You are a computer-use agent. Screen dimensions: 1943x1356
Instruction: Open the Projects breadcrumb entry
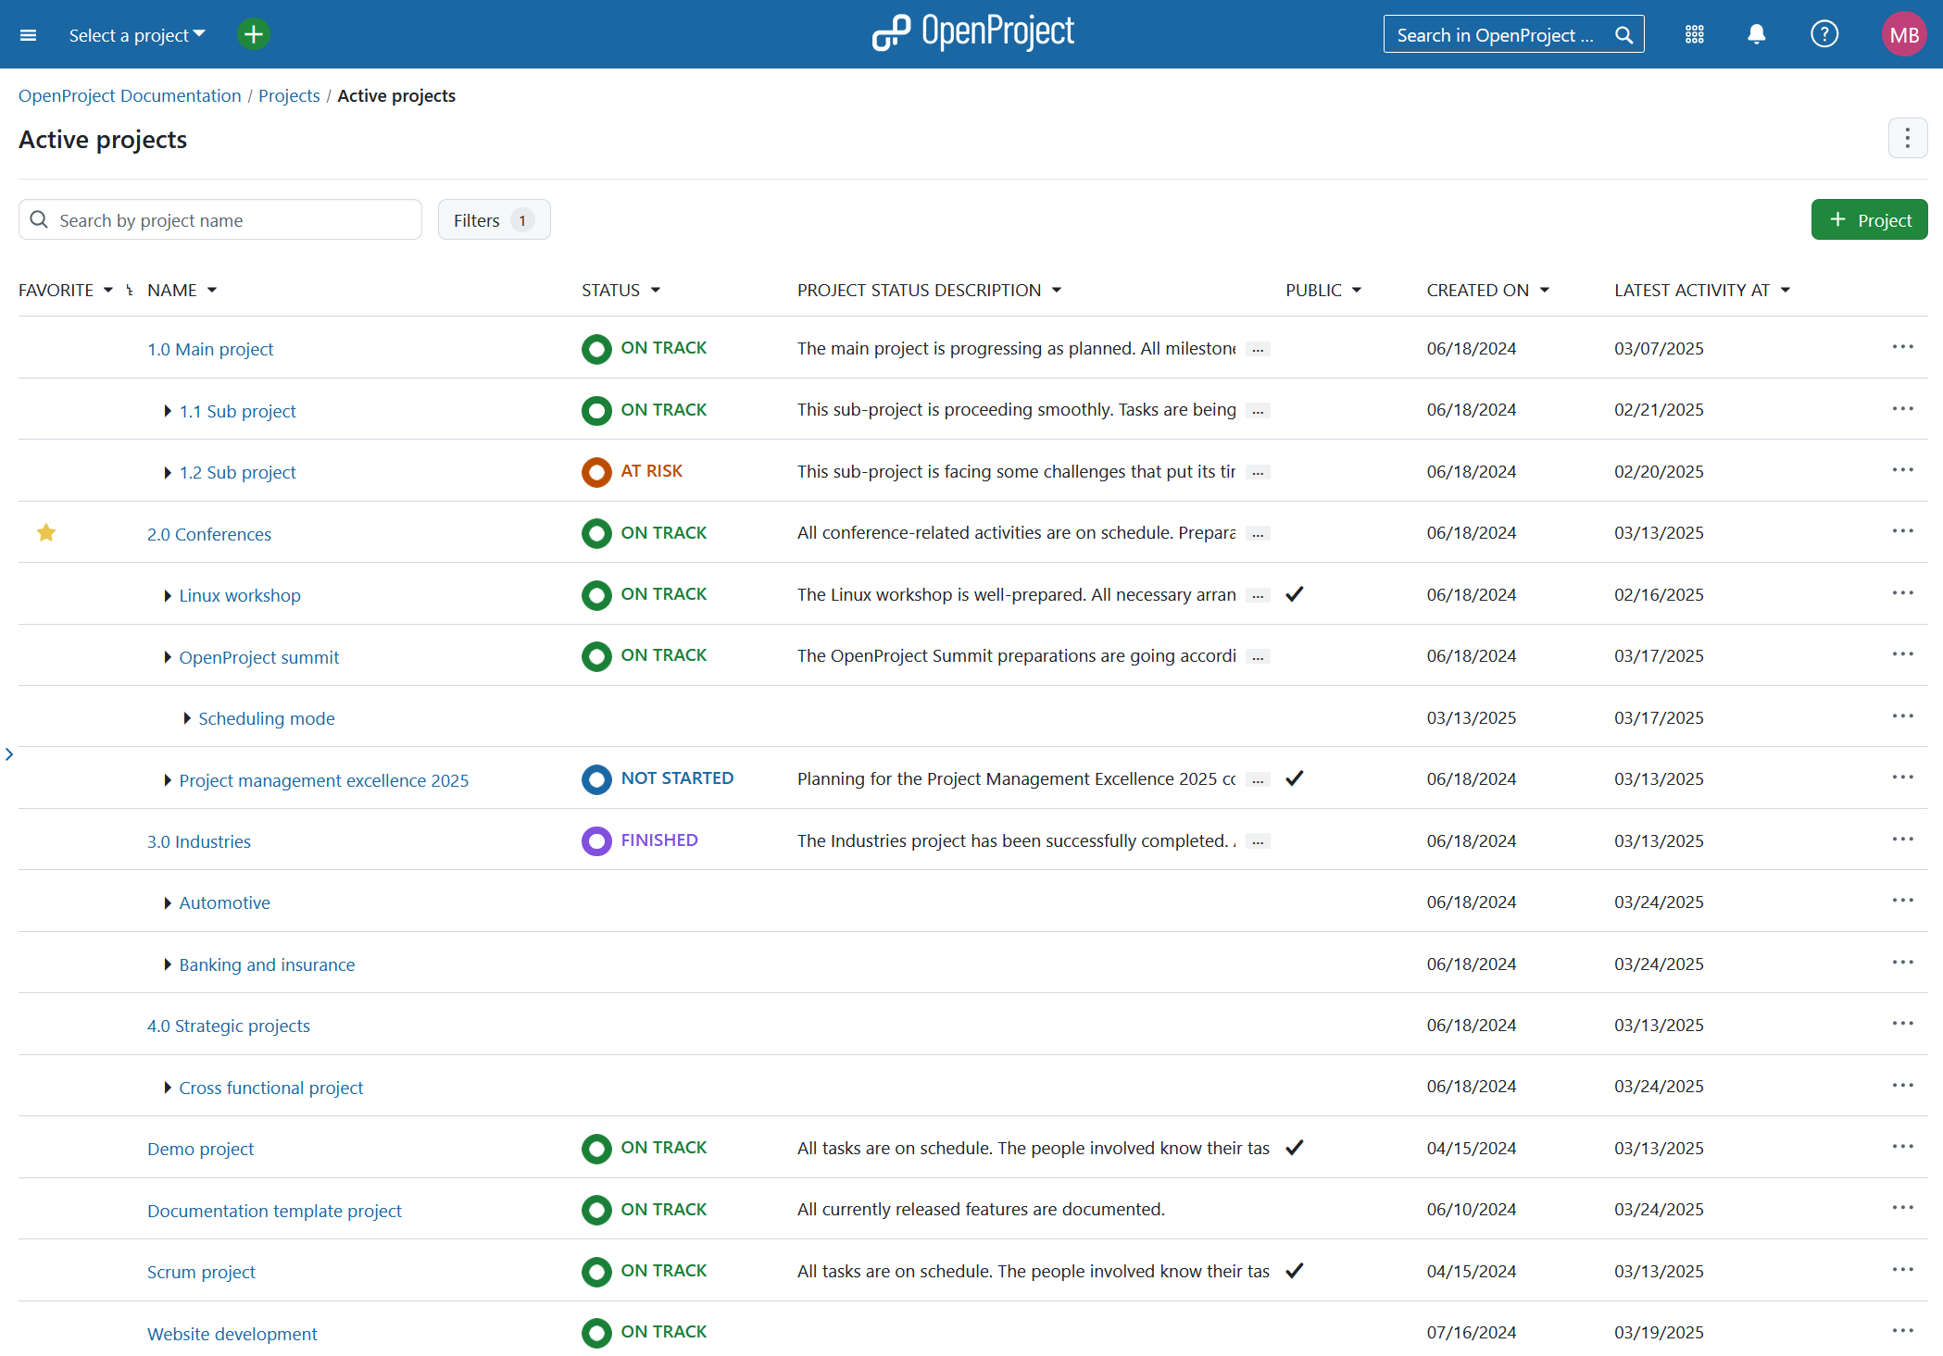[x=289, y=95]
